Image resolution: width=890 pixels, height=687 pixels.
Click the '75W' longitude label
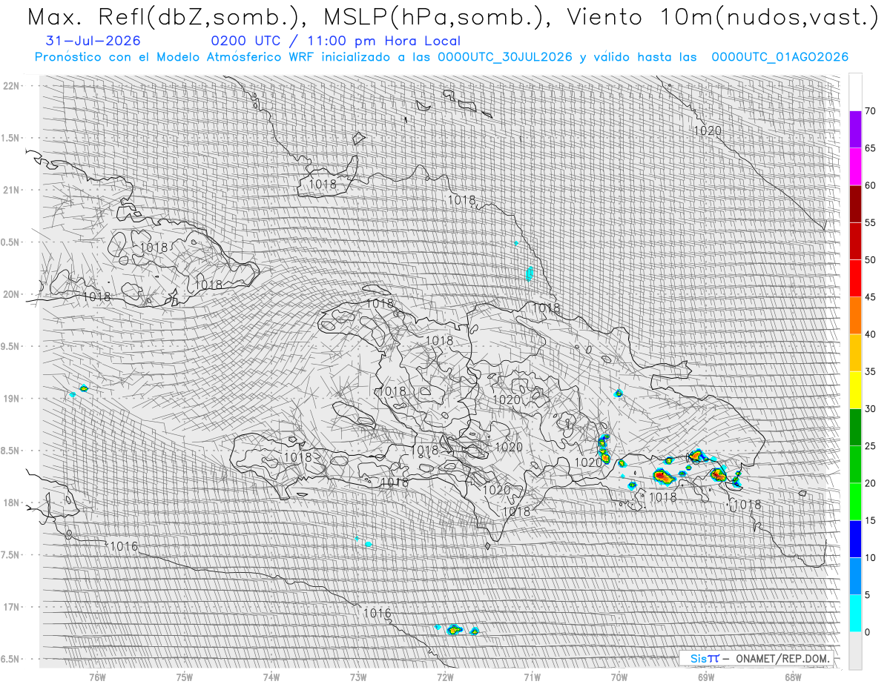(x=185, y=677)
